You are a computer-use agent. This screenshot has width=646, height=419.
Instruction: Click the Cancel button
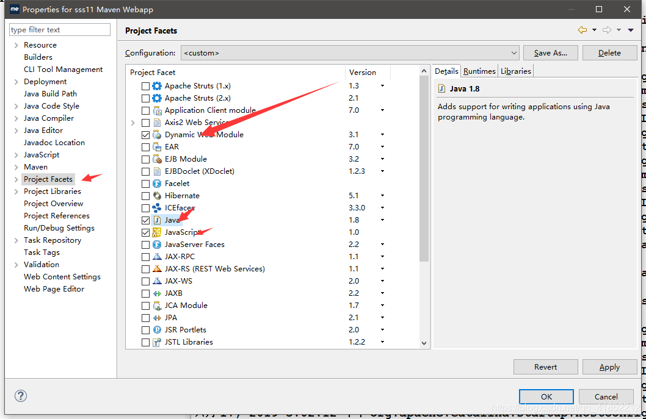pyautogui.click(x=606, y=396)
